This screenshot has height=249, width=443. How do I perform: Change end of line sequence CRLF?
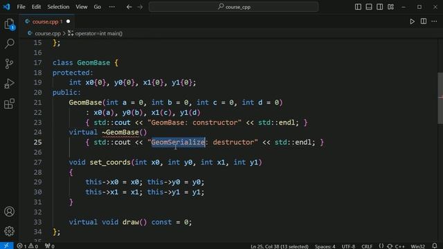coord(367,246)
